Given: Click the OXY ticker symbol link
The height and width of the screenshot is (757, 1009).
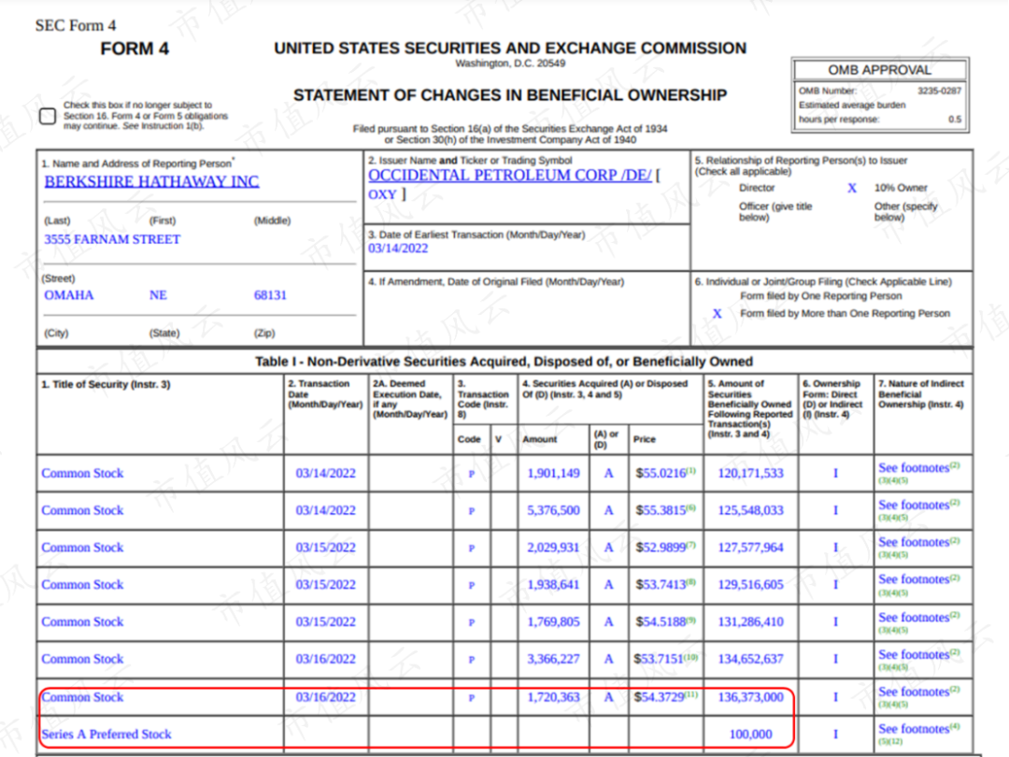Looking at the screenshot, I should [x=382, y=194].
